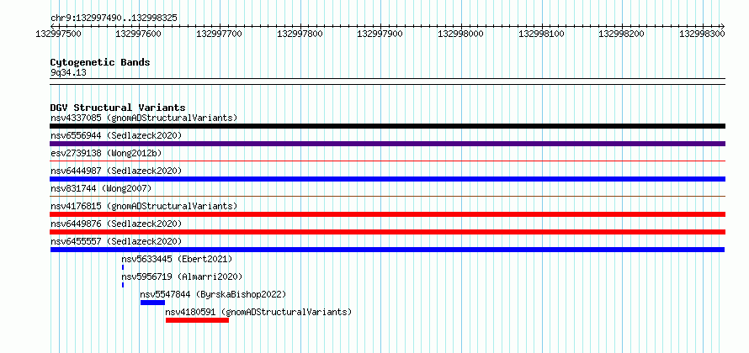Select the 9q34.13 band label
The image size is (749, 353).
68,73
